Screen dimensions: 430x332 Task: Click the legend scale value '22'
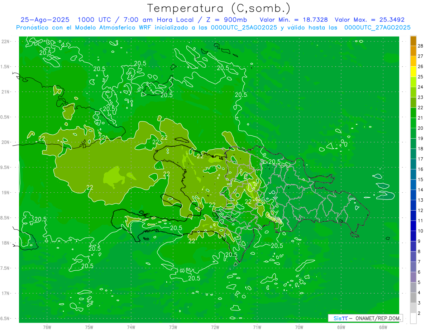(x=421, y=107)
